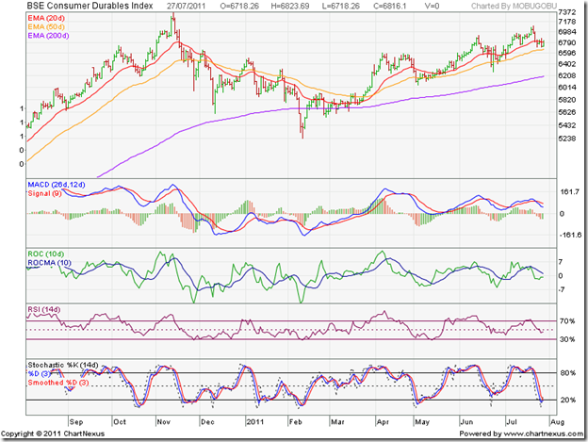Click the low value L=6718.26
588x442 pixels.
[x=340, y=6]
